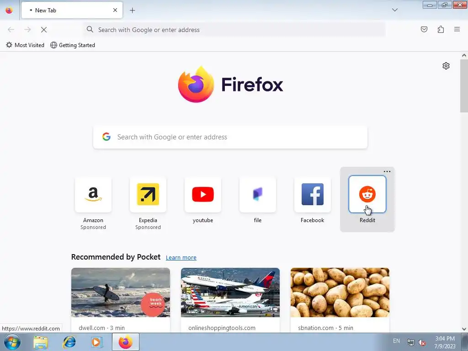Open Windows Explorer from the taskbar
Viewport: 468px width, 351px height.
pyautogui.click(x=41, y=342)
